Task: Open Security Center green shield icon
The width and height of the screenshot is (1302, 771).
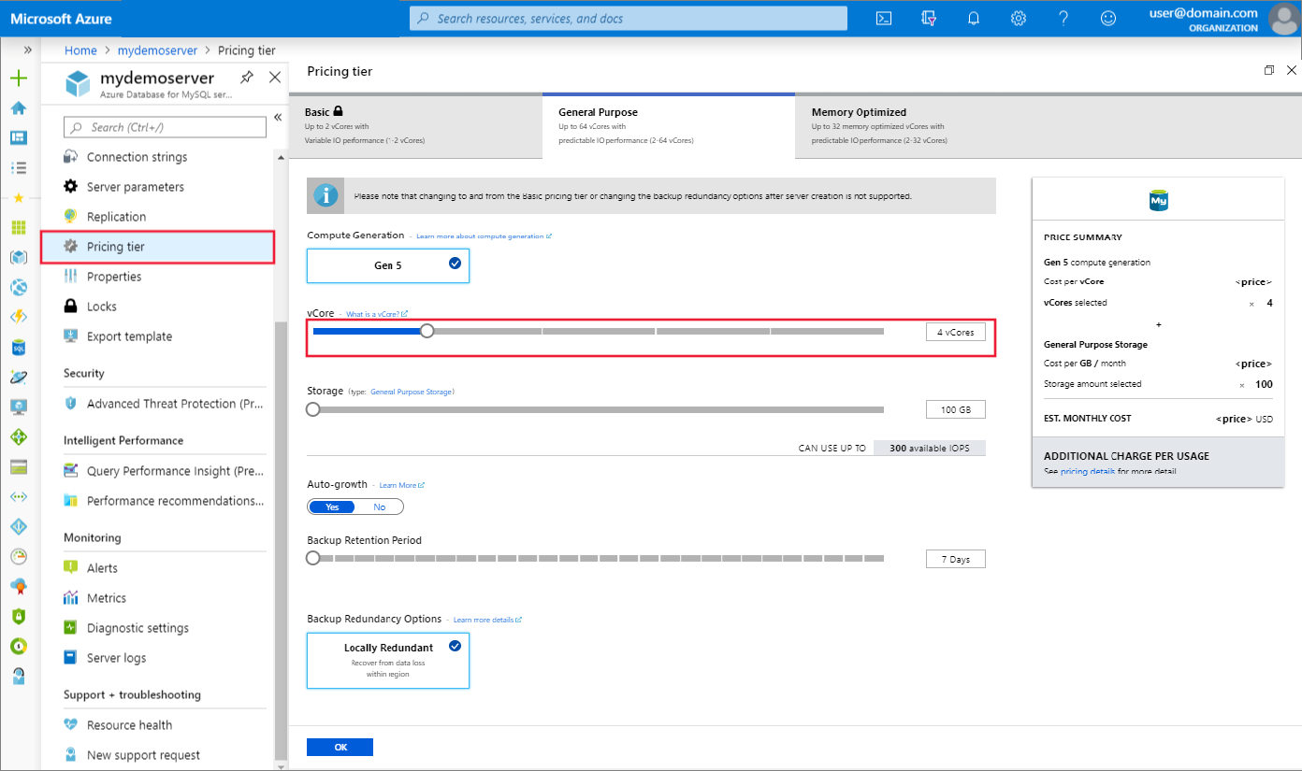Action: point(18,616)
